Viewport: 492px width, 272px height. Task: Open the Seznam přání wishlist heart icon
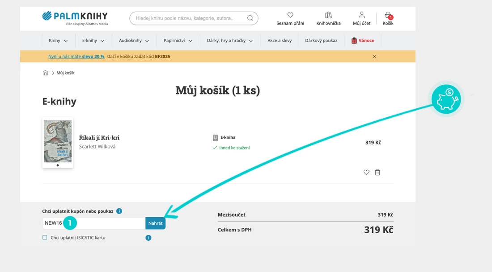pos(290,15)
